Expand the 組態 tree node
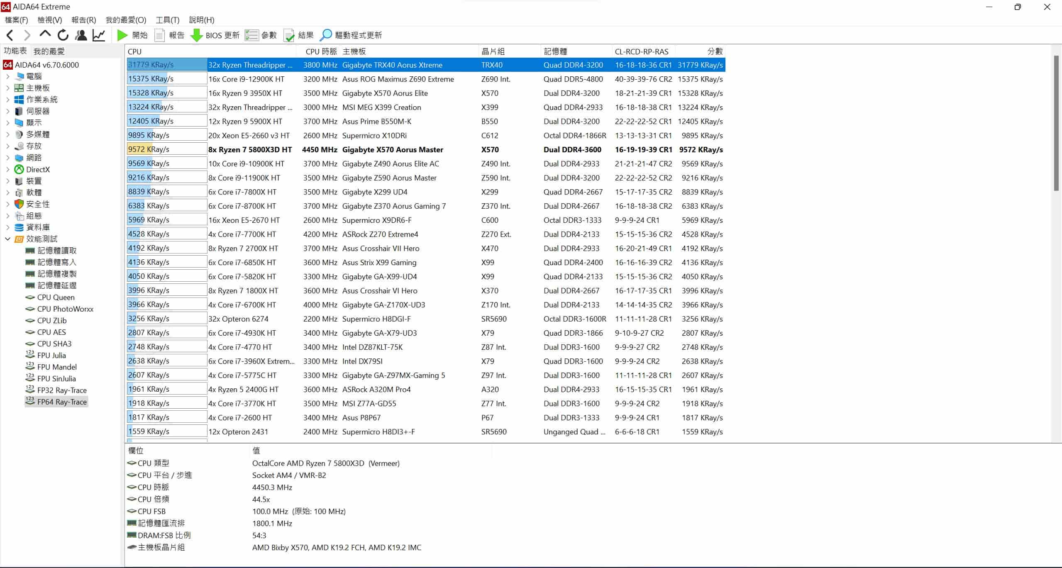1062x568 pixels. pos(7,216)
